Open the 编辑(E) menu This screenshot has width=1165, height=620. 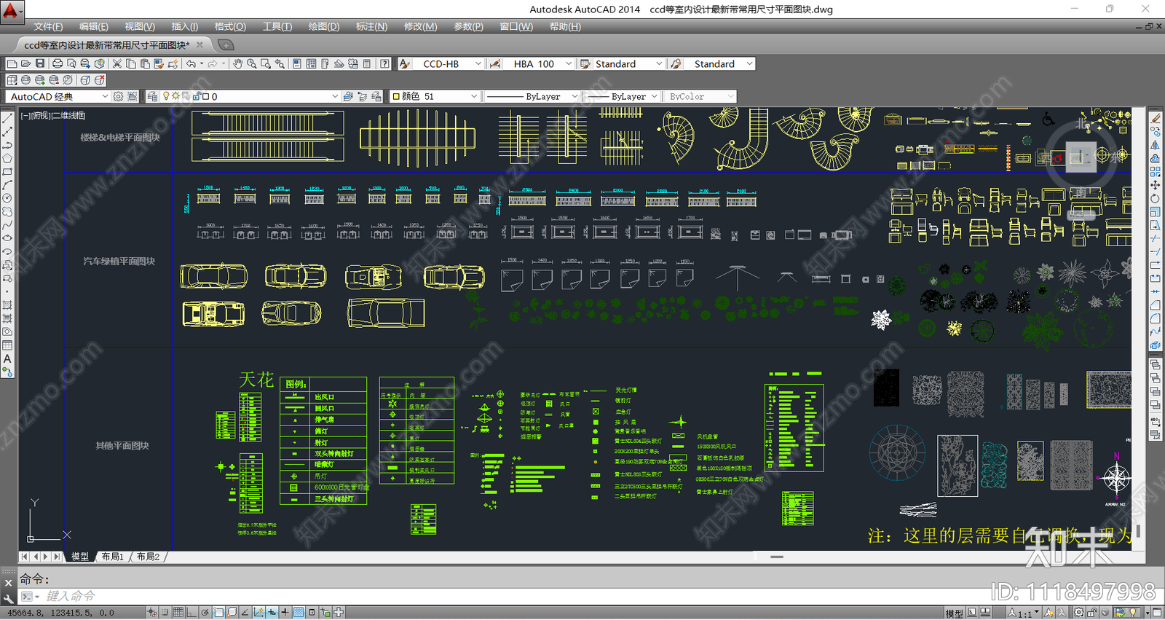point(93,26)
